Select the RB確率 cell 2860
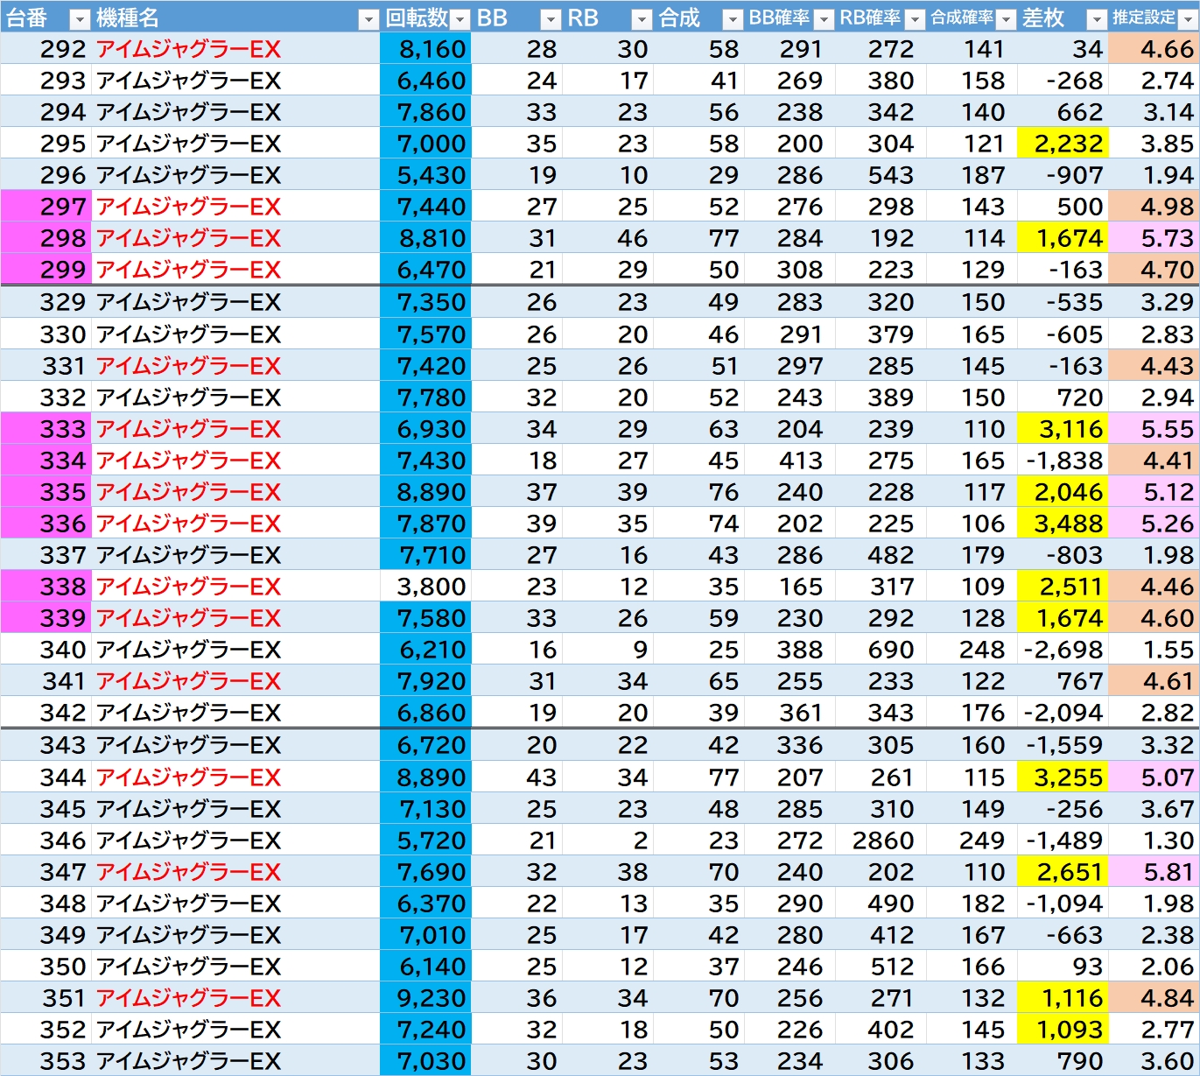The height and width of the screenshot is (1076, 1200). pos(881,840)
